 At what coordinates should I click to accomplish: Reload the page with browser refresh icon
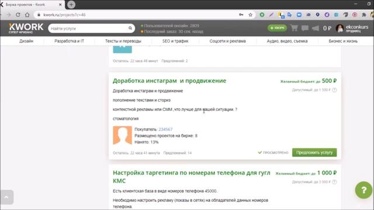coord(18,15)
